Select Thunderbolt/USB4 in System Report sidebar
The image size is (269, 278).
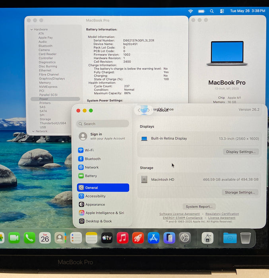(53, 123)
